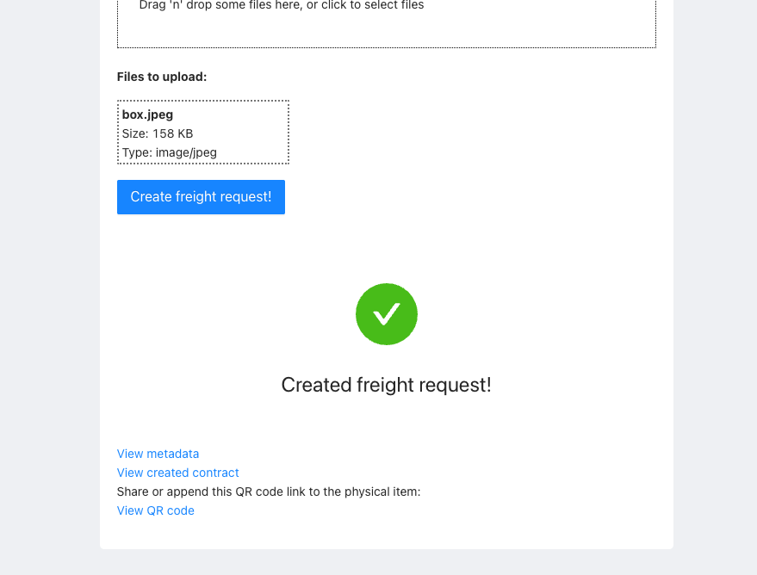757x575 pixels.
Task: Click the Type: image/jpeg text
Action: coord(169,152)
